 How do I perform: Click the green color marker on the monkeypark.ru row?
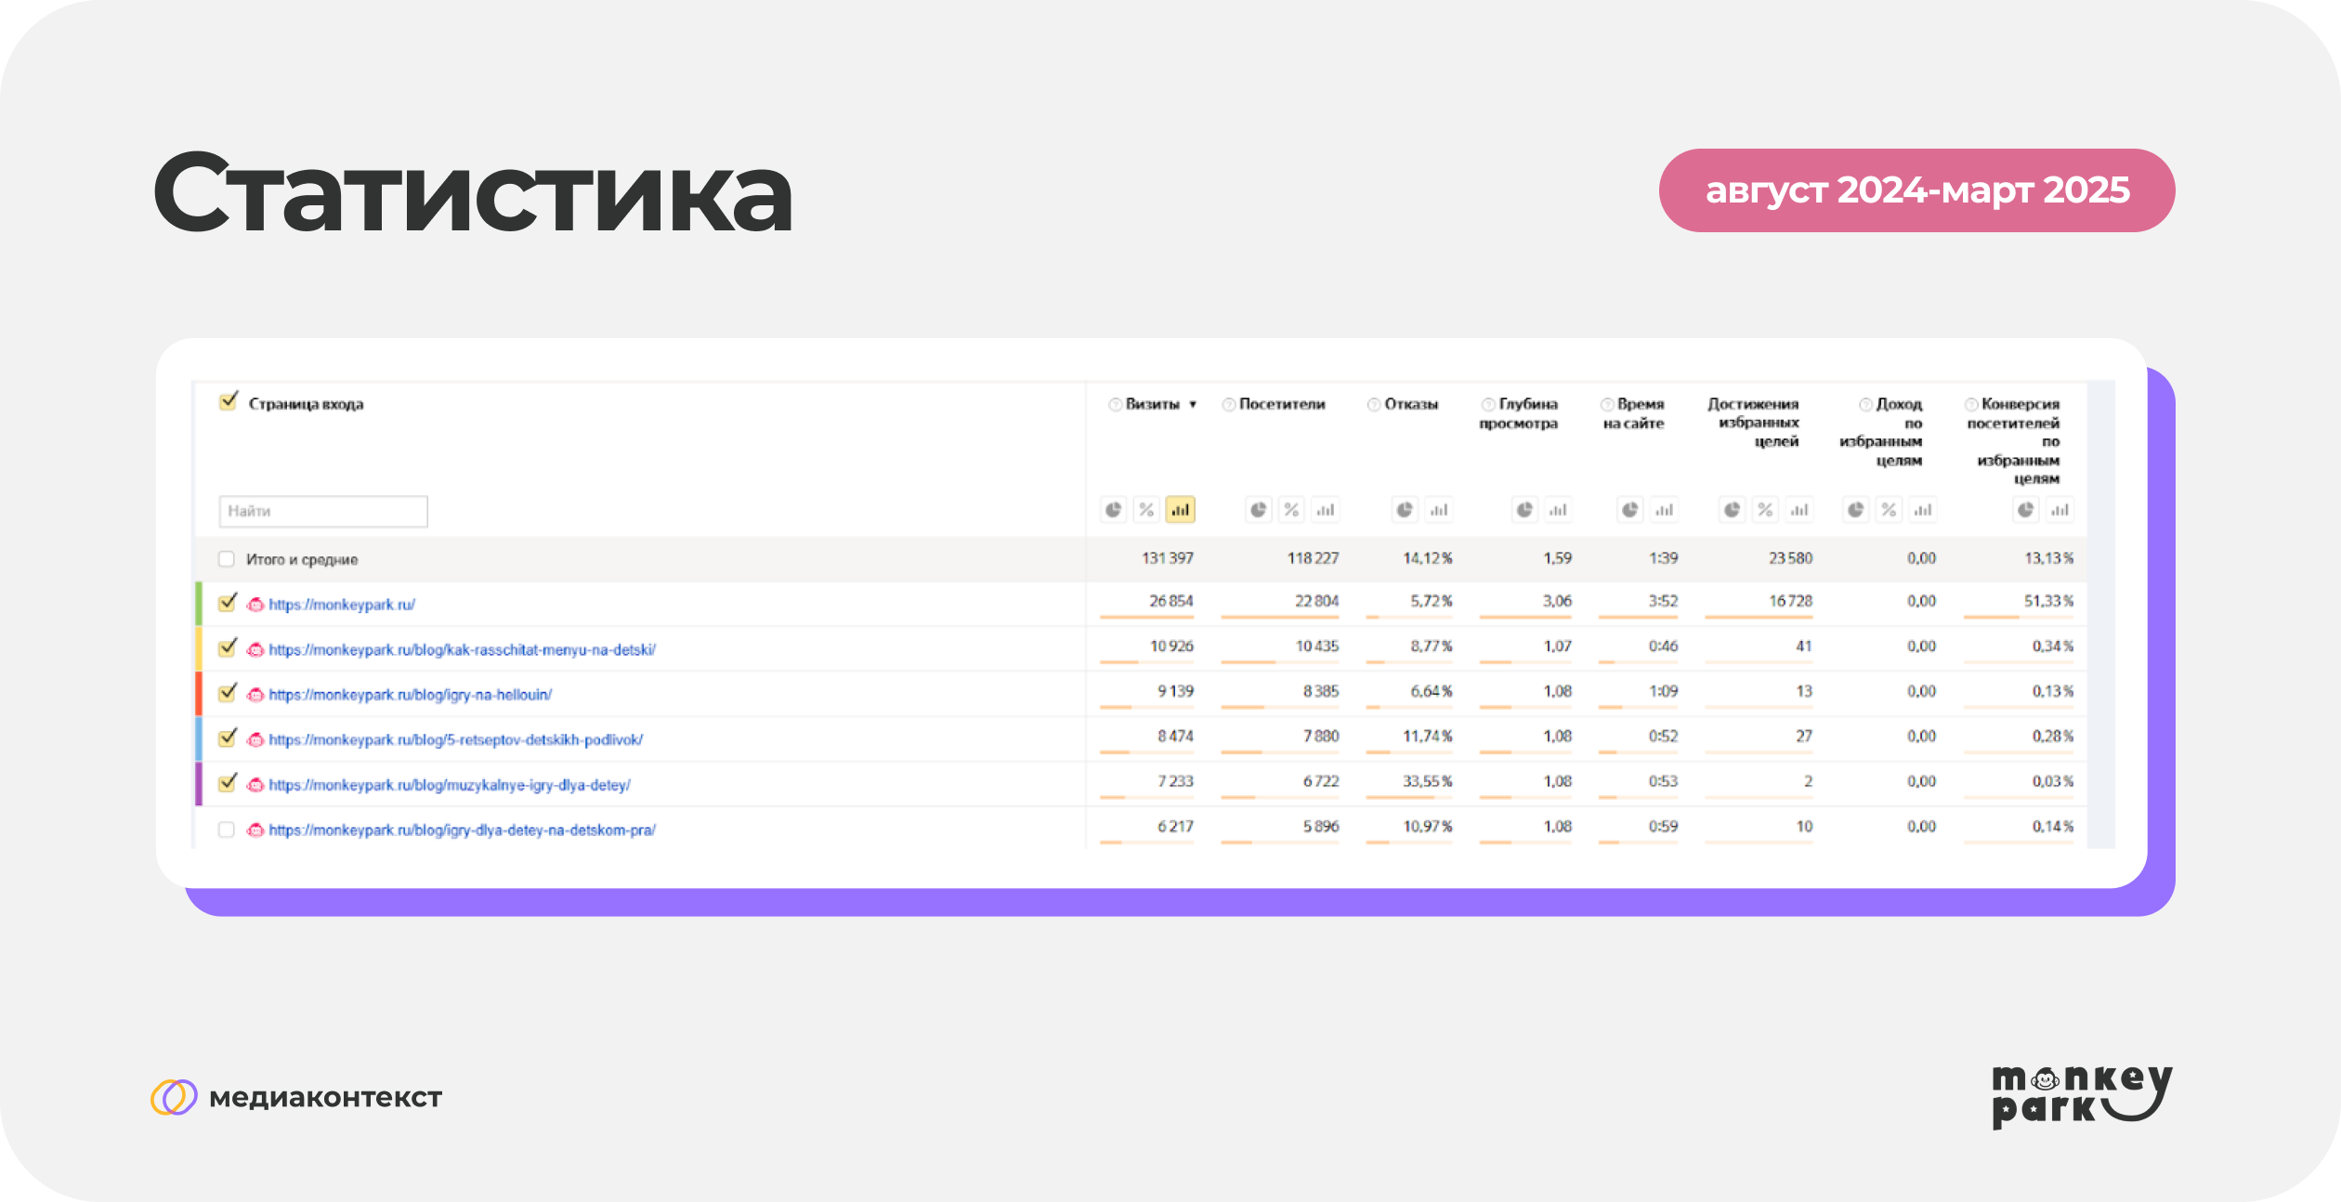[198, 605]
